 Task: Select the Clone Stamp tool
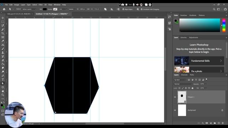3,53
